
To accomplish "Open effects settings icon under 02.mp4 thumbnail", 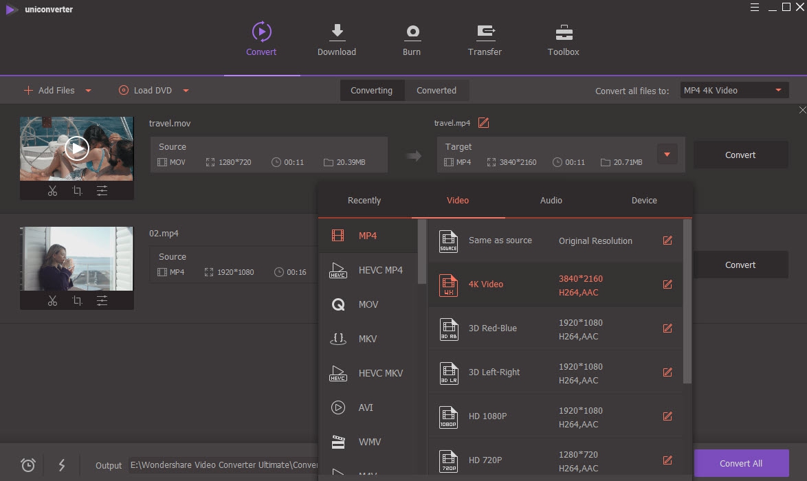I will coord(102,300).
